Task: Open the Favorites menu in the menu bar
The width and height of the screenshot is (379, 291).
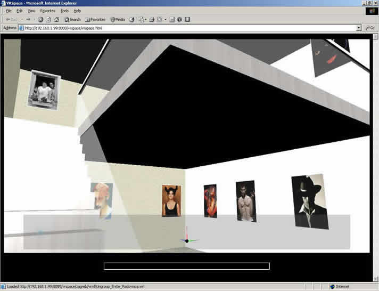Action: 47,11
